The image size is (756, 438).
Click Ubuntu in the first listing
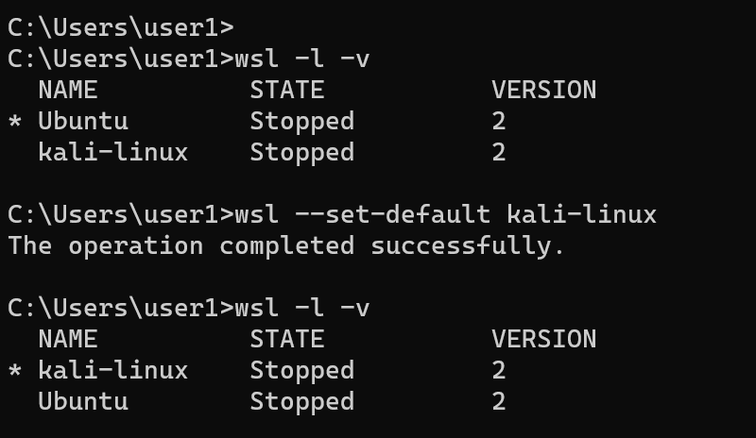tap(83, 121)
